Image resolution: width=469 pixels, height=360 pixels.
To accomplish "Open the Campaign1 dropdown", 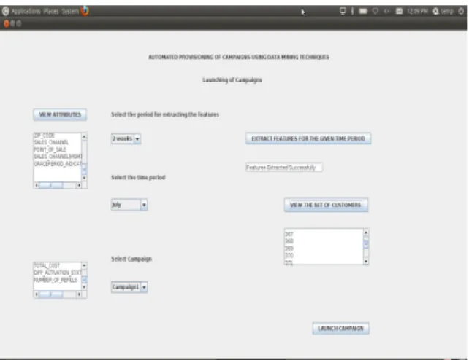I will [x=129, y=287].
